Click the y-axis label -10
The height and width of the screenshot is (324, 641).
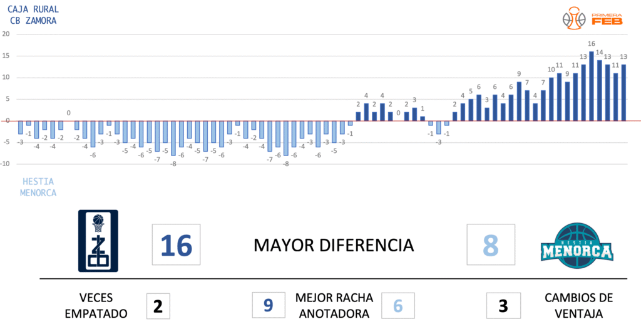click(5, 164)
